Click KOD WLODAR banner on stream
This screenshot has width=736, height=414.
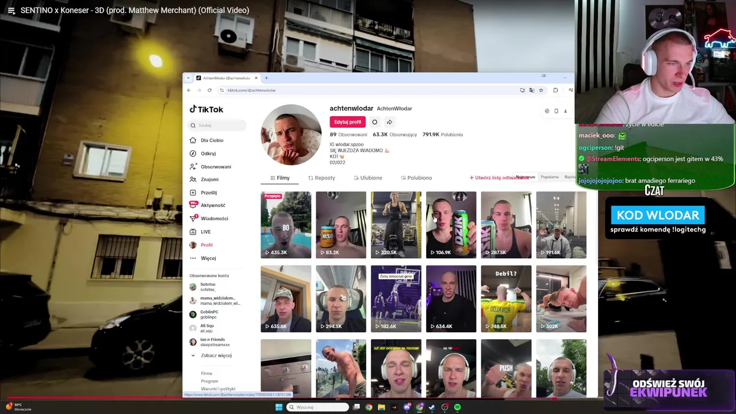[658, 215]
